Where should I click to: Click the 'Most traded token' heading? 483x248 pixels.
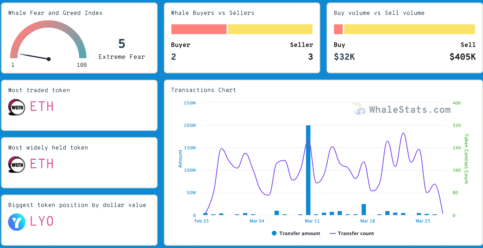tap(39, 90)
